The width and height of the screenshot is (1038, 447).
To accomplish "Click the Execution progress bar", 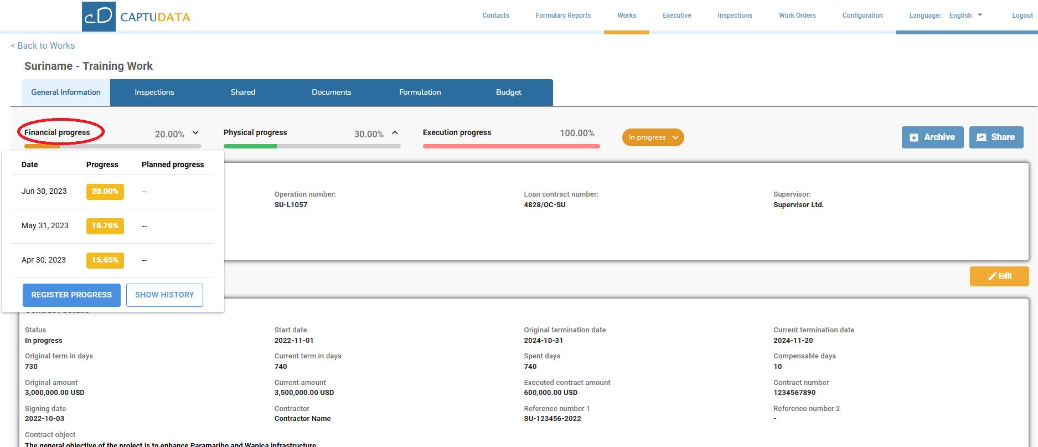I will point(511,146).
